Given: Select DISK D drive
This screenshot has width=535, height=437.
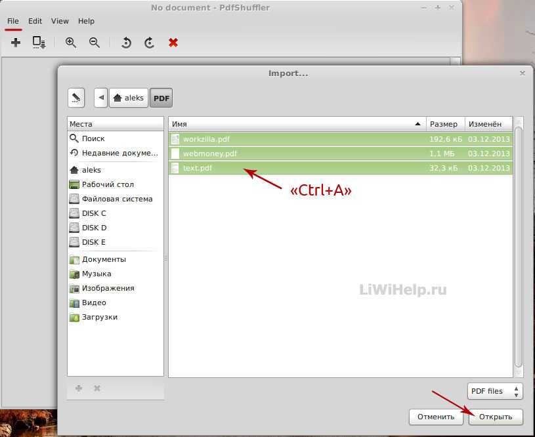Looking at the screenshot, I should (x=116, y=228).
